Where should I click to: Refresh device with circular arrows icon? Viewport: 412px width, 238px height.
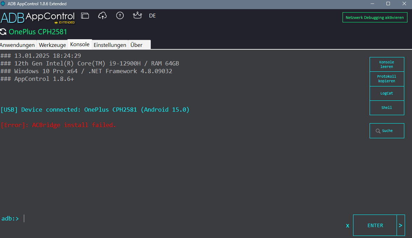3,32
